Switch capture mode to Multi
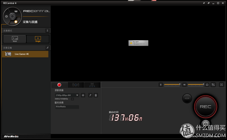This screenshot has height=140, width=227. [x=15, y=39]
